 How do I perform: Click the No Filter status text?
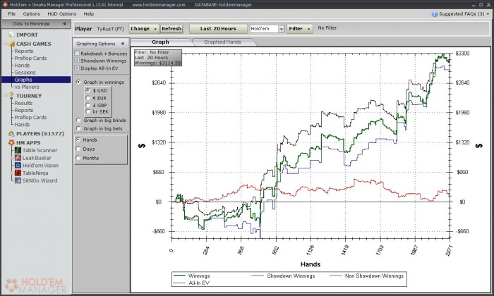coord(327,28)
